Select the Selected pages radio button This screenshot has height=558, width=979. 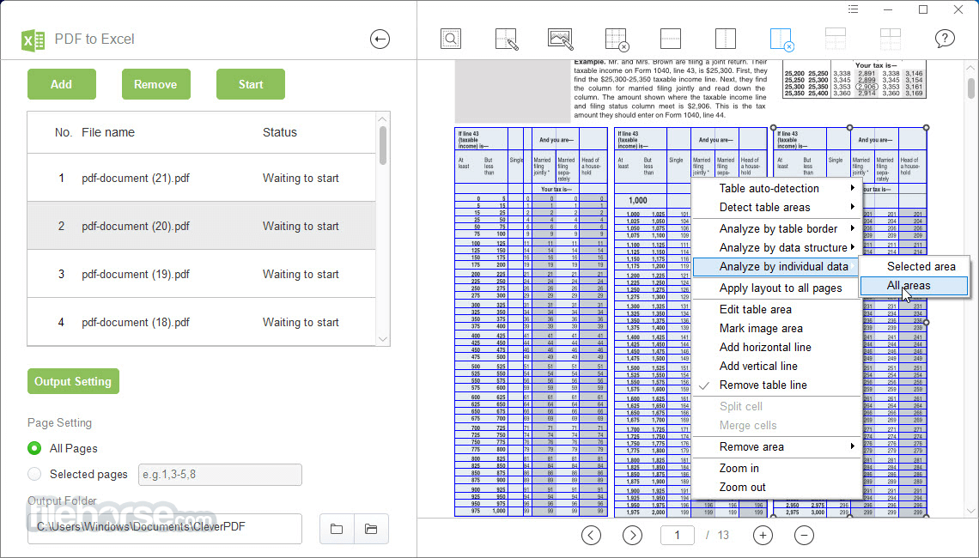coord(34,475)
